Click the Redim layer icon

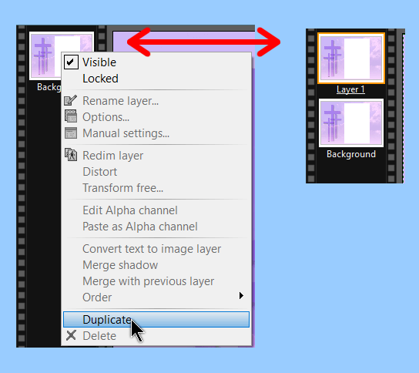pyautogui.click(x=71, y=155)
